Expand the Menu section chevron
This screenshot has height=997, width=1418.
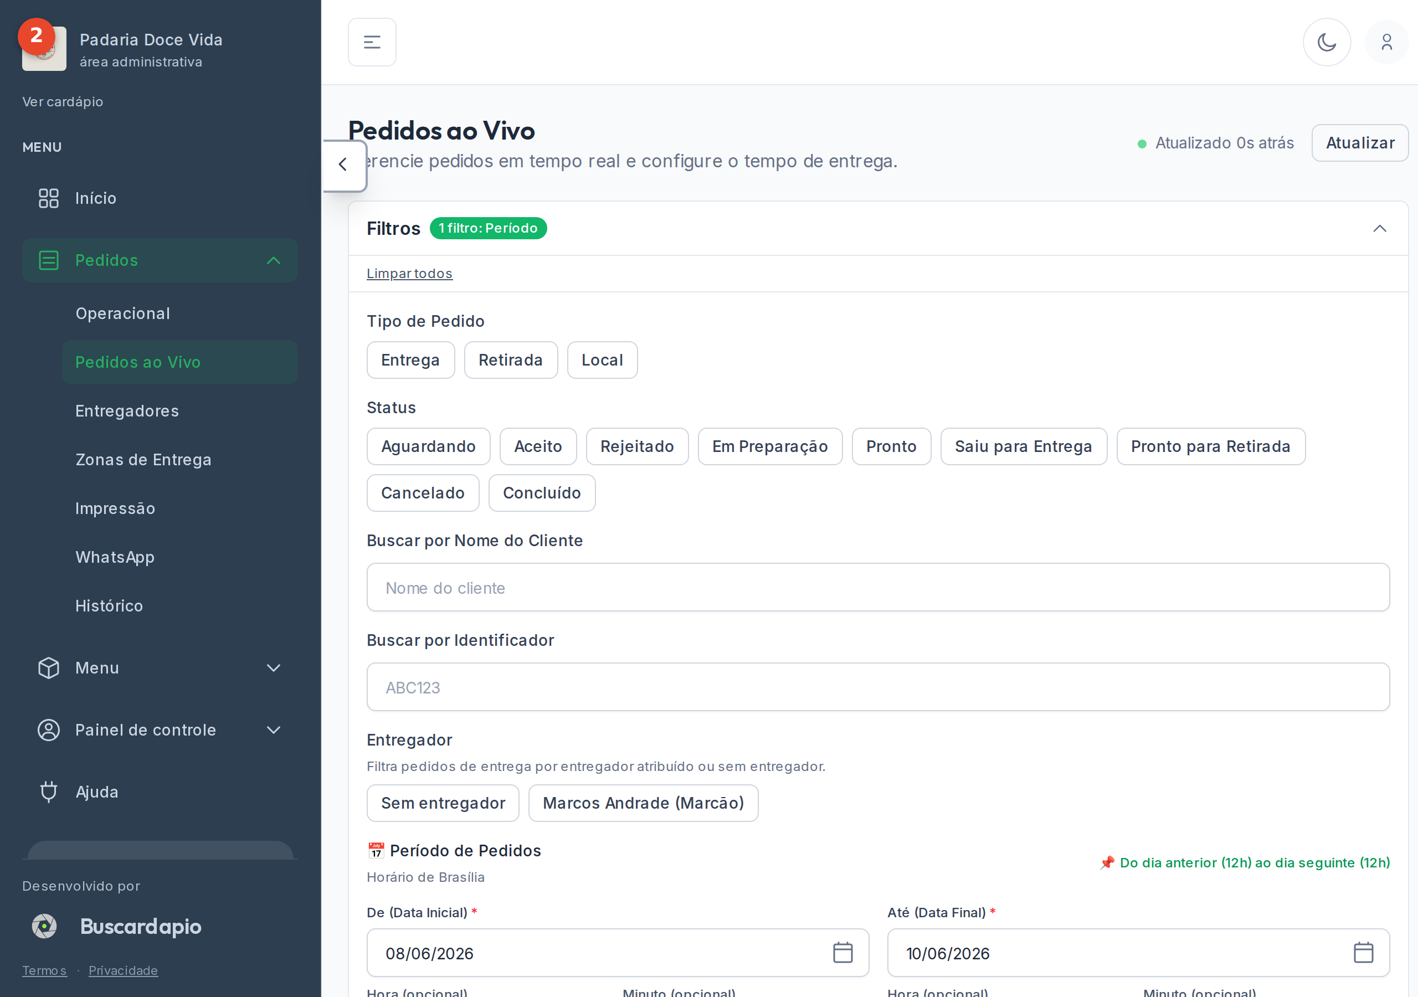click(x=274, y=668)
